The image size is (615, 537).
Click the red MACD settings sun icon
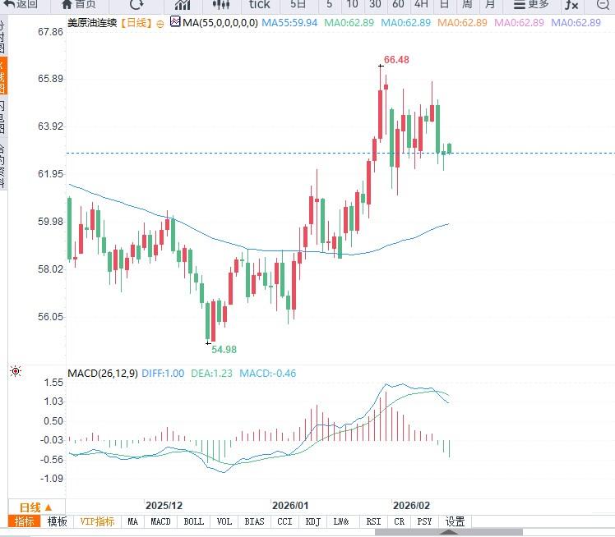point(15,372)
